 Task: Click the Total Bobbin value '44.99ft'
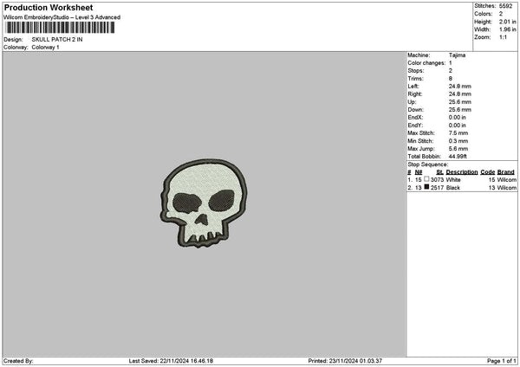458,157
